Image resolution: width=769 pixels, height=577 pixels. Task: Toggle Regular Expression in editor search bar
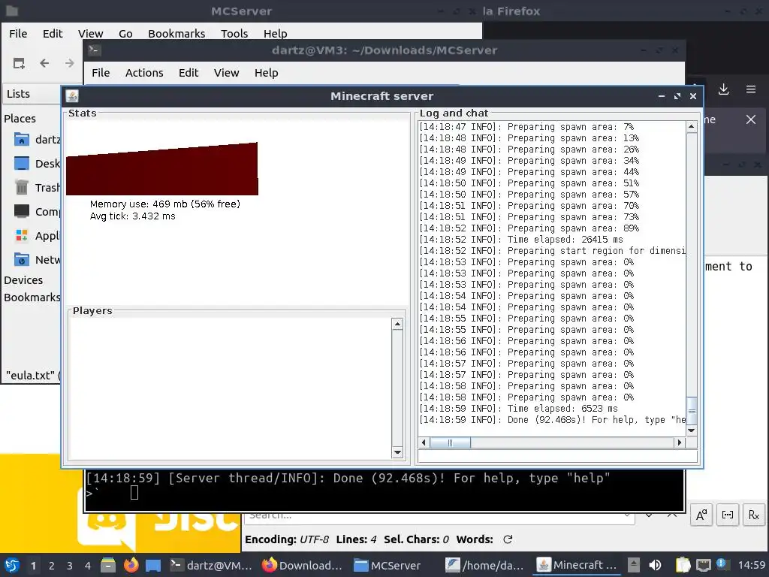[x=754, y=515]
